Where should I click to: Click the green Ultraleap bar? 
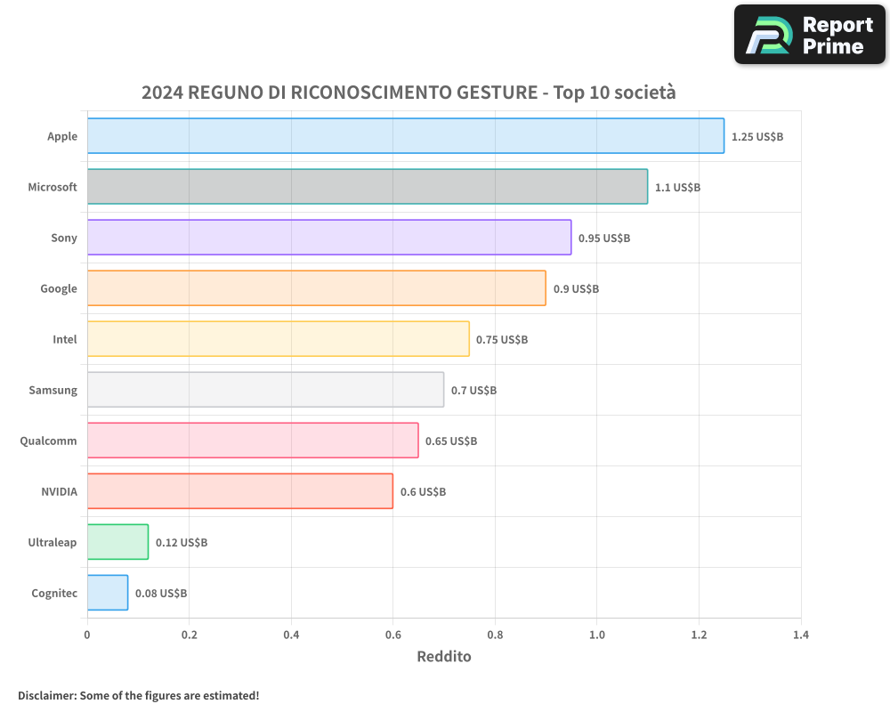pyautogui.click(x=117, y=542)
